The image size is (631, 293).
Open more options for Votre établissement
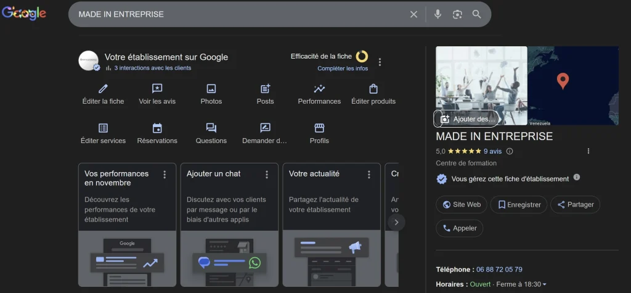[x=380, y=62]
